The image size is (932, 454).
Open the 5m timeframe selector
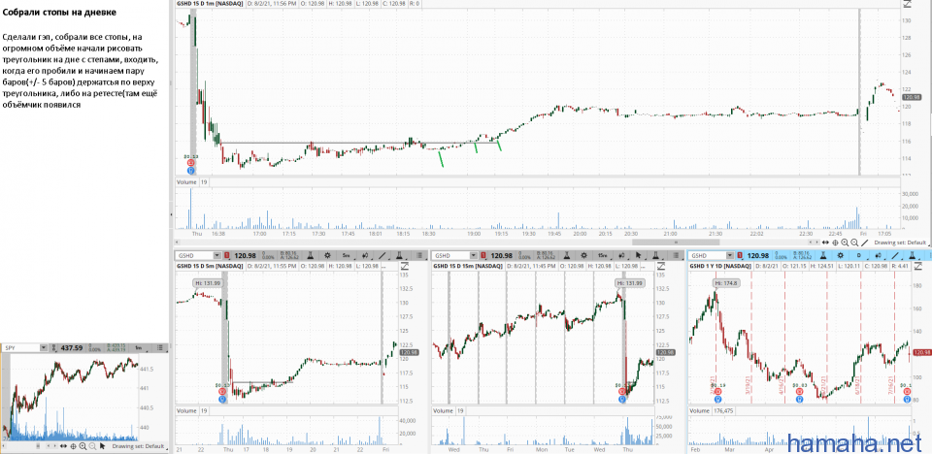tap(347, 255)
